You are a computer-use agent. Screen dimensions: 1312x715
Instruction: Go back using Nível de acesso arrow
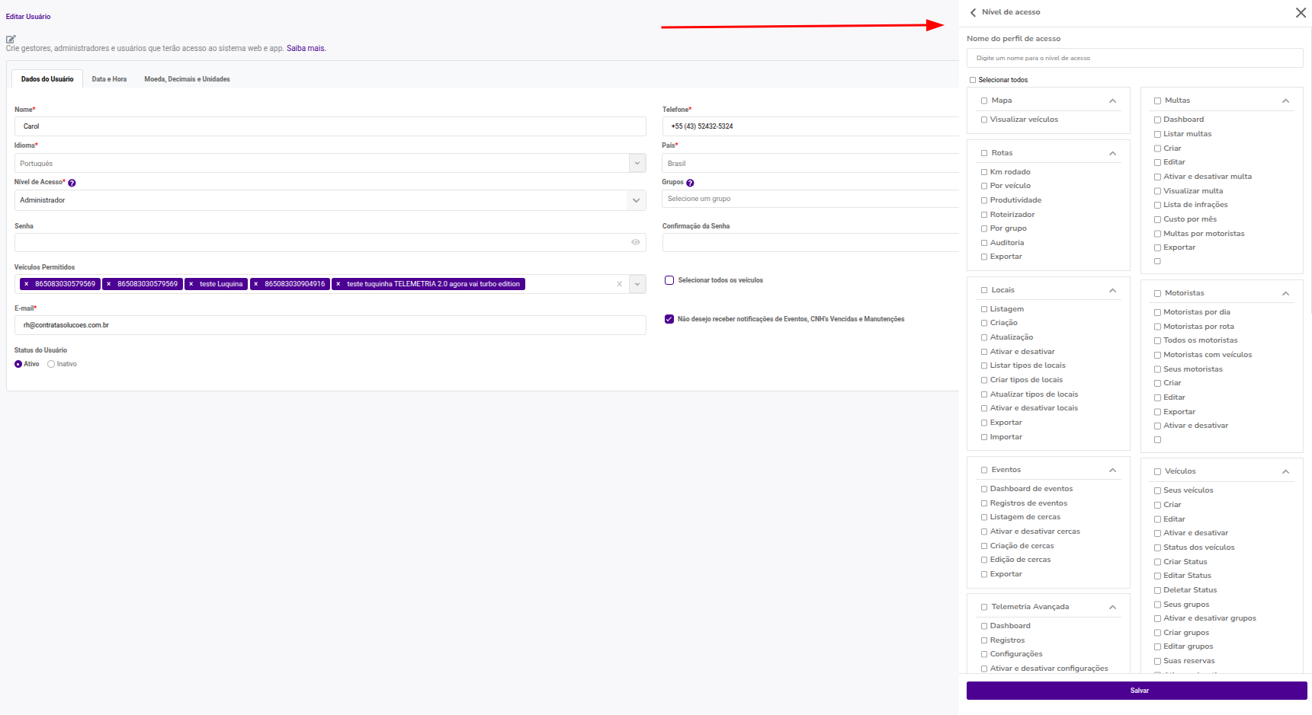973,12
